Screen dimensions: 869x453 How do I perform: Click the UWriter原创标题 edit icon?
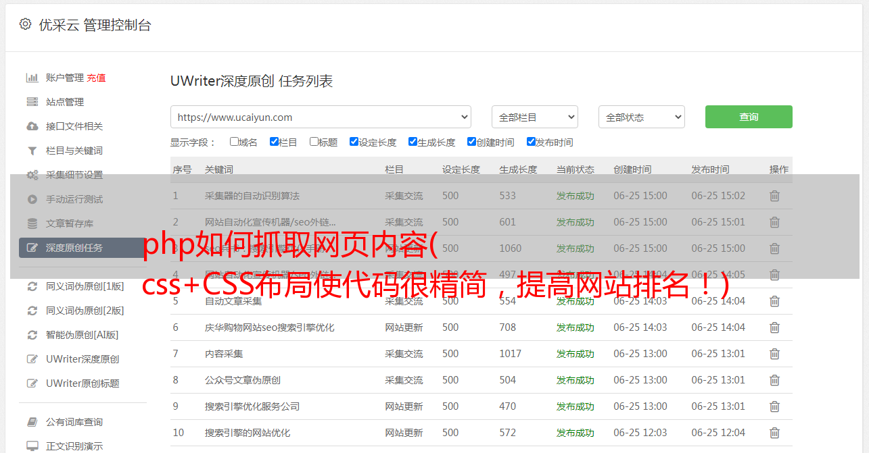pos(32,383)
